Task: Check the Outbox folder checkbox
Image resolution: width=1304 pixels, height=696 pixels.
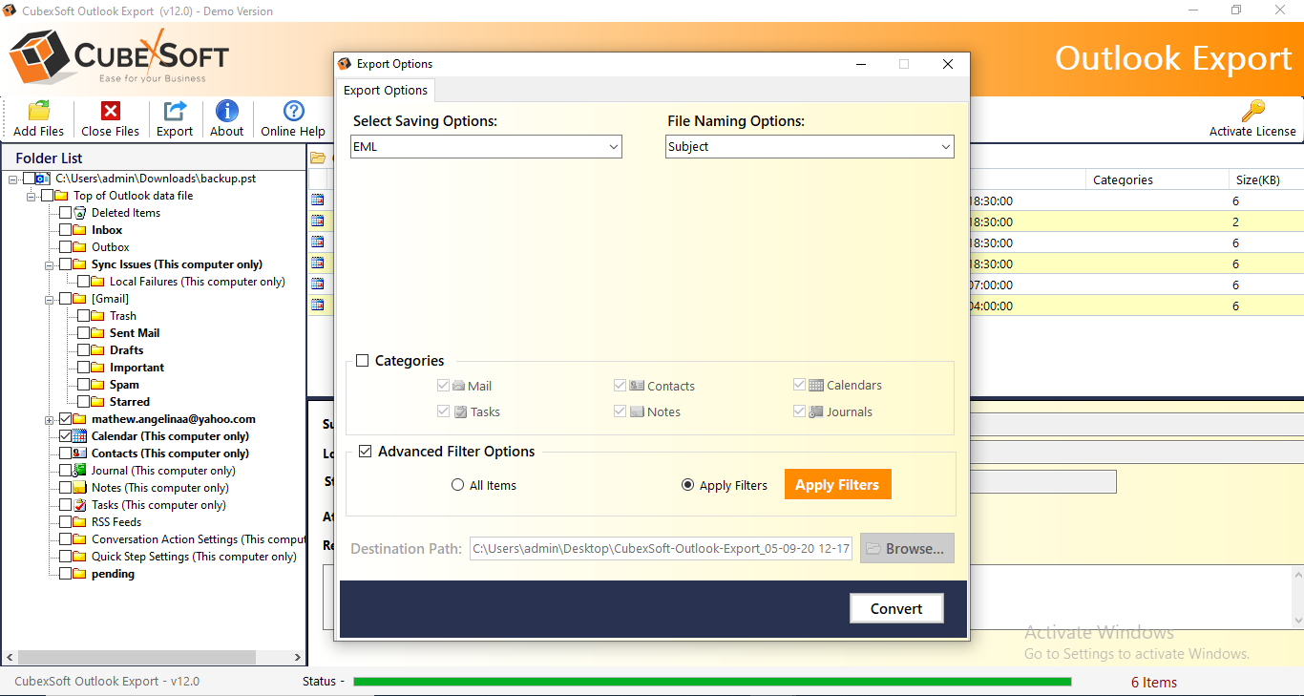Action: tap(65, 247)
